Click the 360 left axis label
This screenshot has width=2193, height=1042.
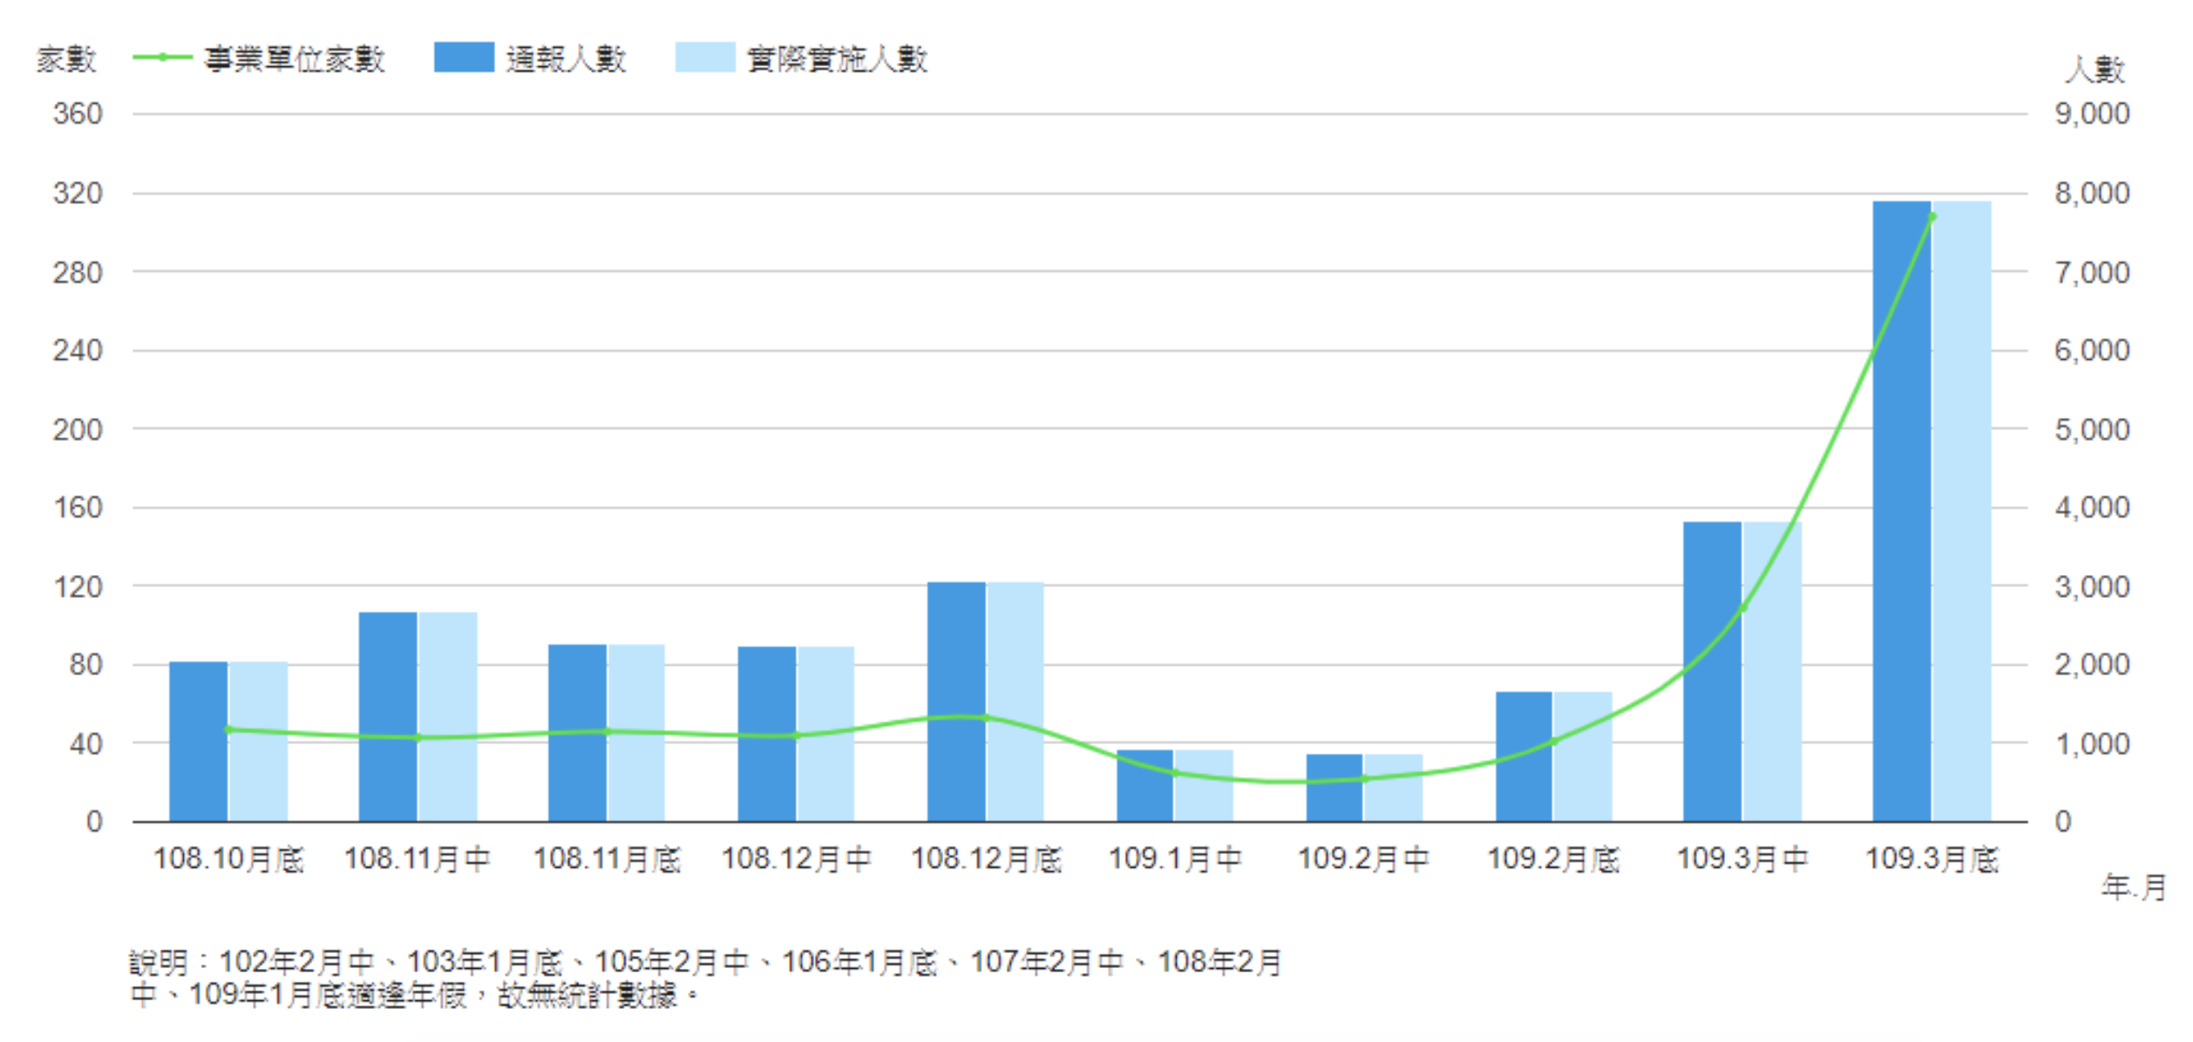tap(78, 113)
